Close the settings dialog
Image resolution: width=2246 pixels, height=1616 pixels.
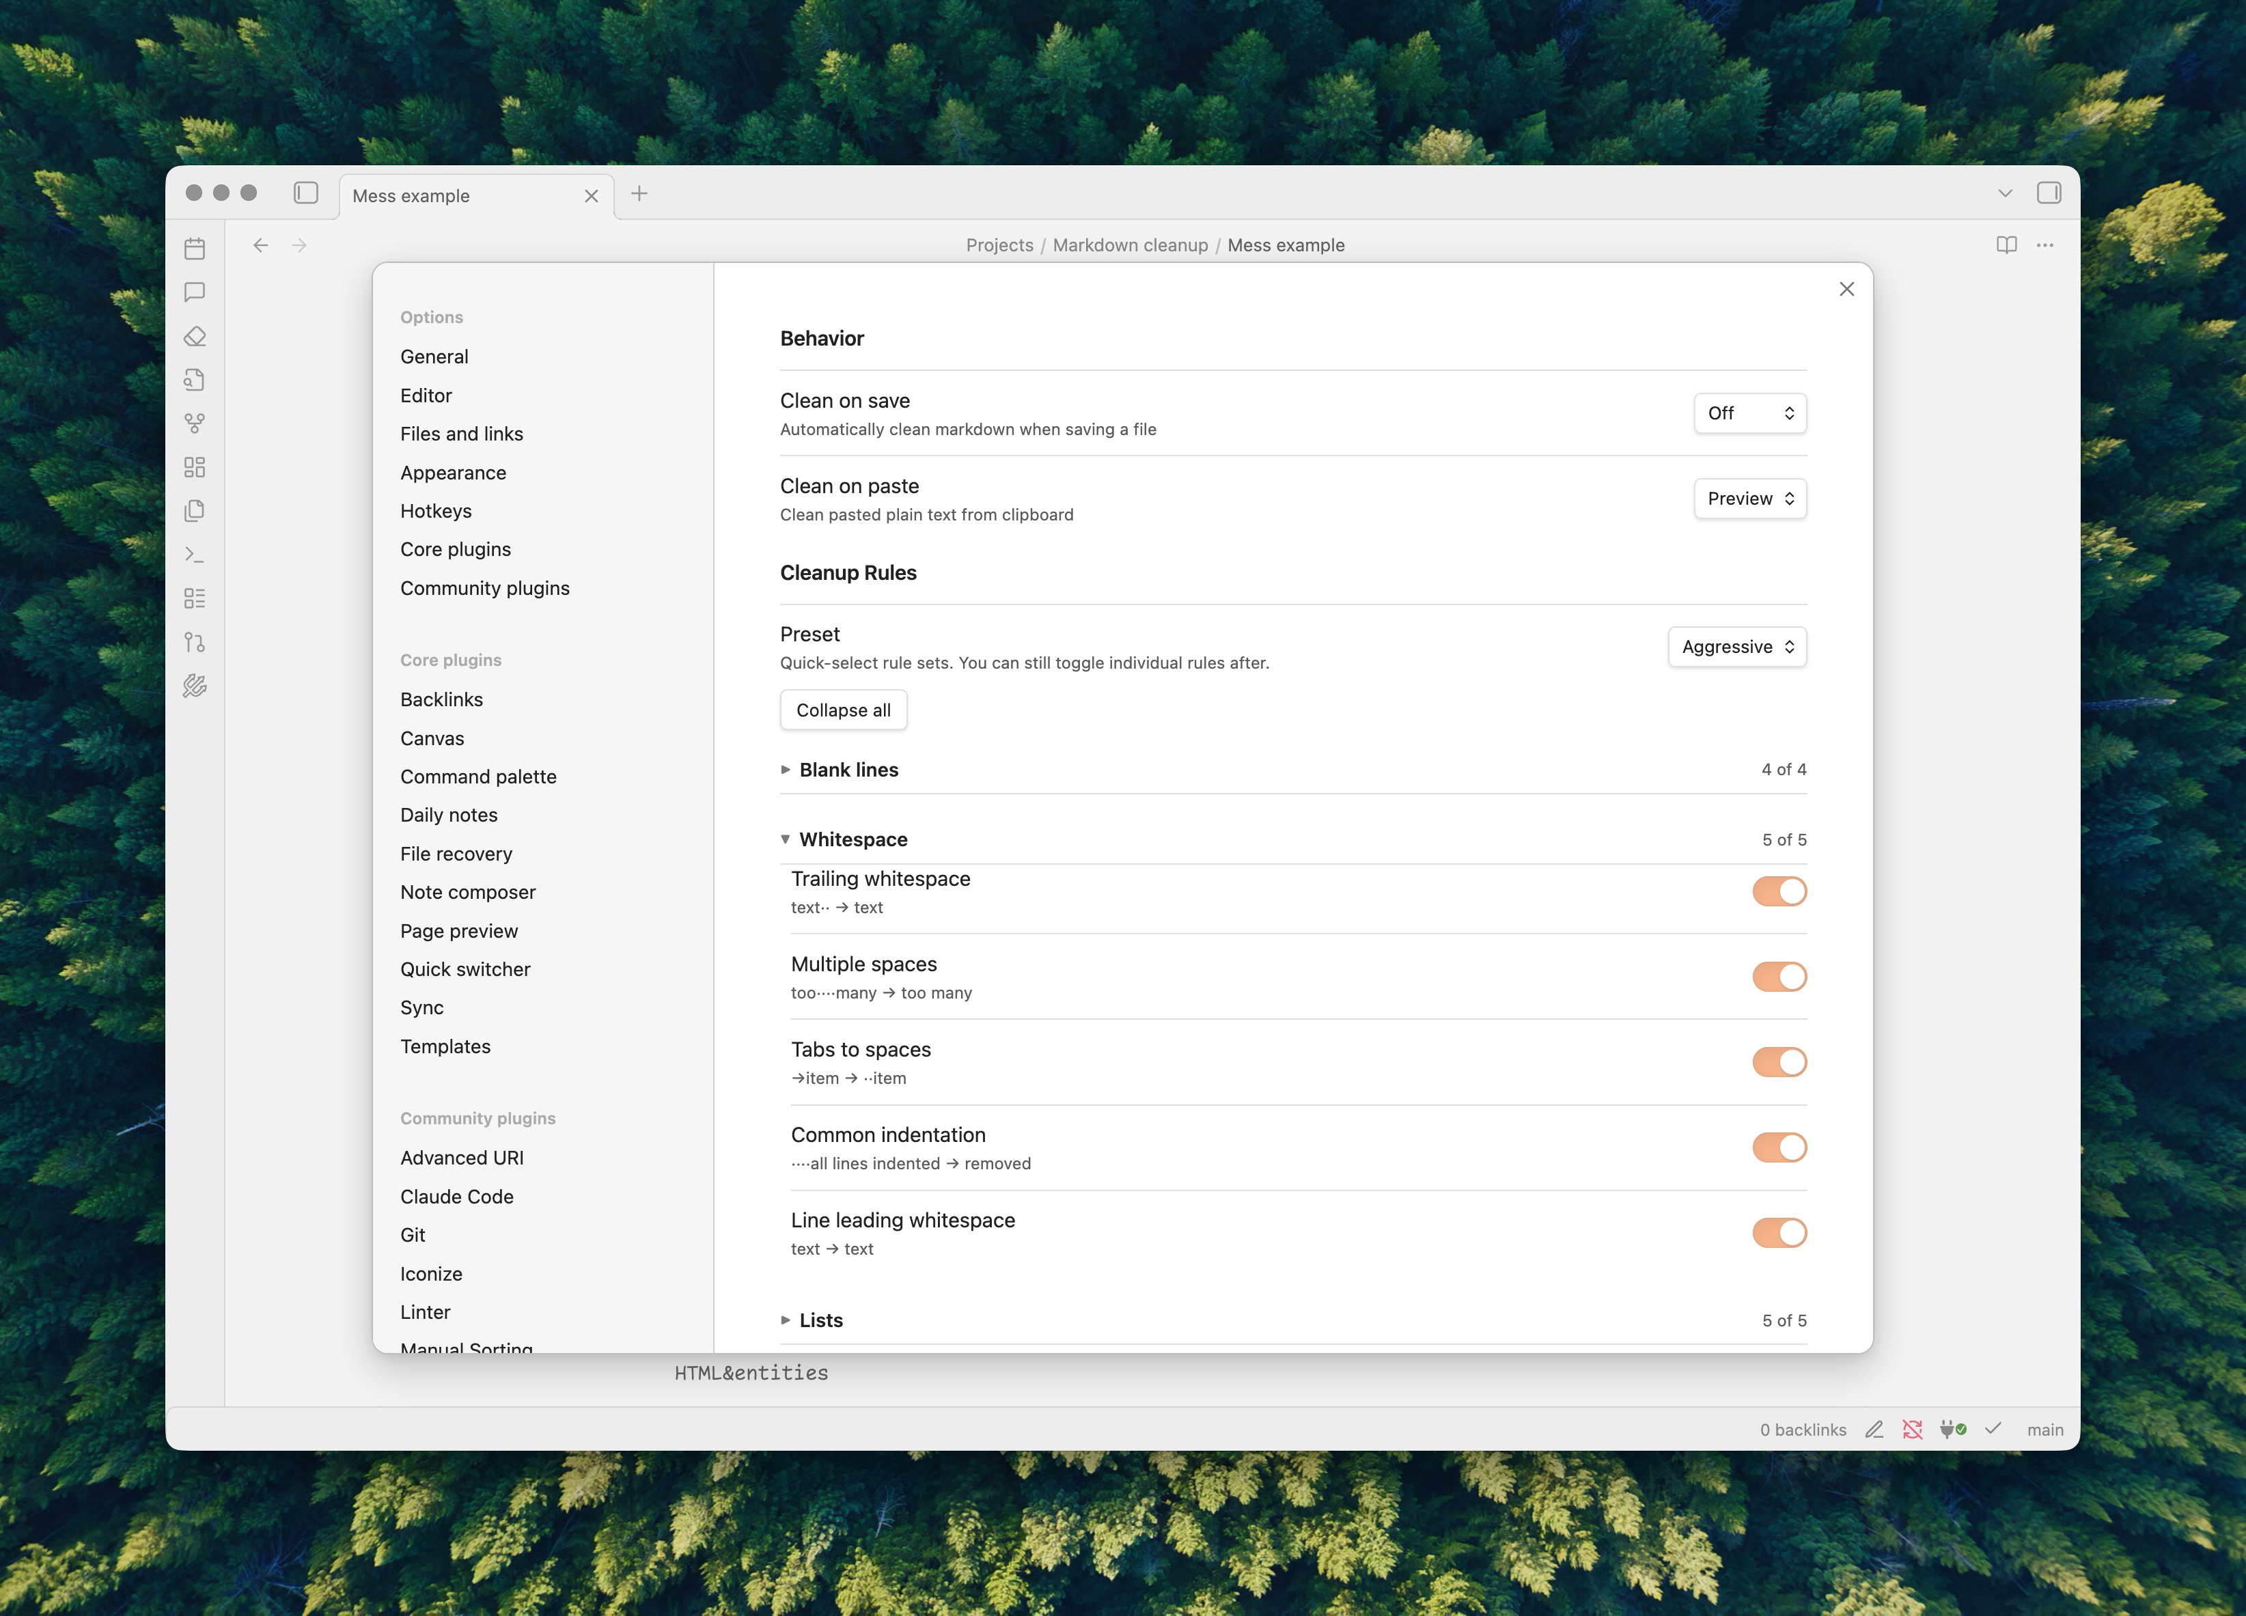(1846, 289)
